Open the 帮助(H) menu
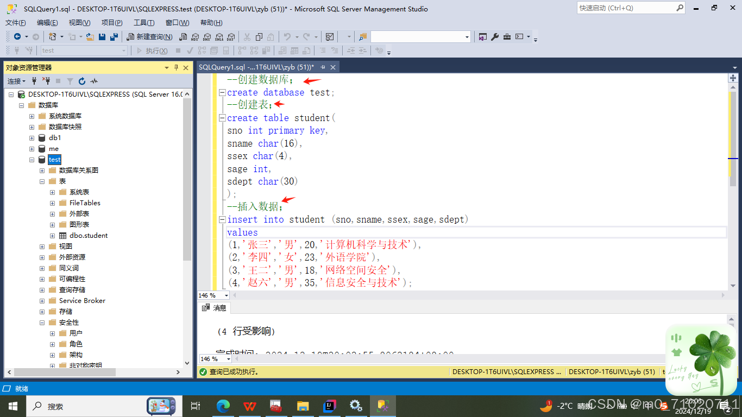Image resolution: width=742 pixels, height=417 pixels. [211, 22]
